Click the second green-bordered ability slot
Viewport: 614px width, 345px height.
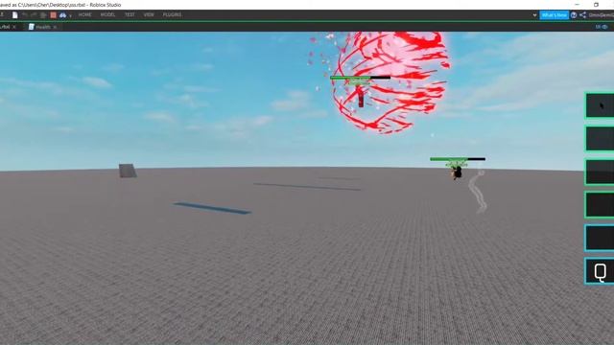[600, 138]
